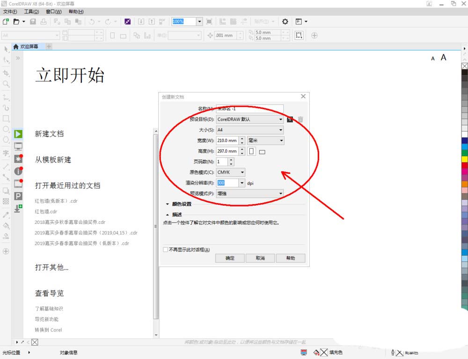Select the Rectangle tool
This screenshot has width=468, height=359.
[x=6, y=118]
